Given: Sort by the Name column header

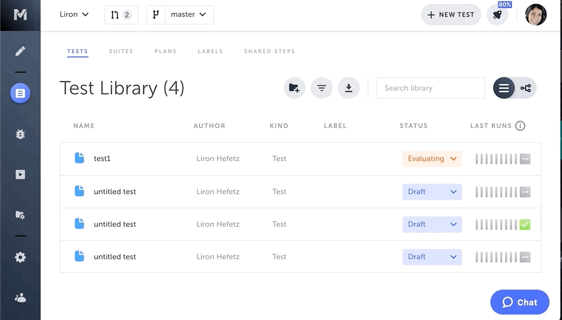Looking at the screenshot, I should (x=84, y=126).
